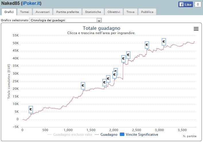Open the Pubblica tab

147,12
